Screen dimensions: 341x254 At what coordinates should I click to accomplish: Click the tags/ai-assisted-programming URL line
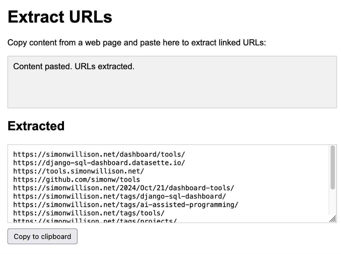(125, 205)
